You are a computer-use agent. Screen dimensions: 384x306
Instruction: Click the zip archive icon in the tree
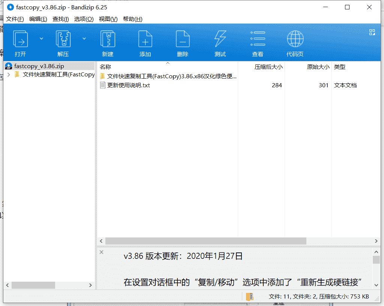[9, 66]
